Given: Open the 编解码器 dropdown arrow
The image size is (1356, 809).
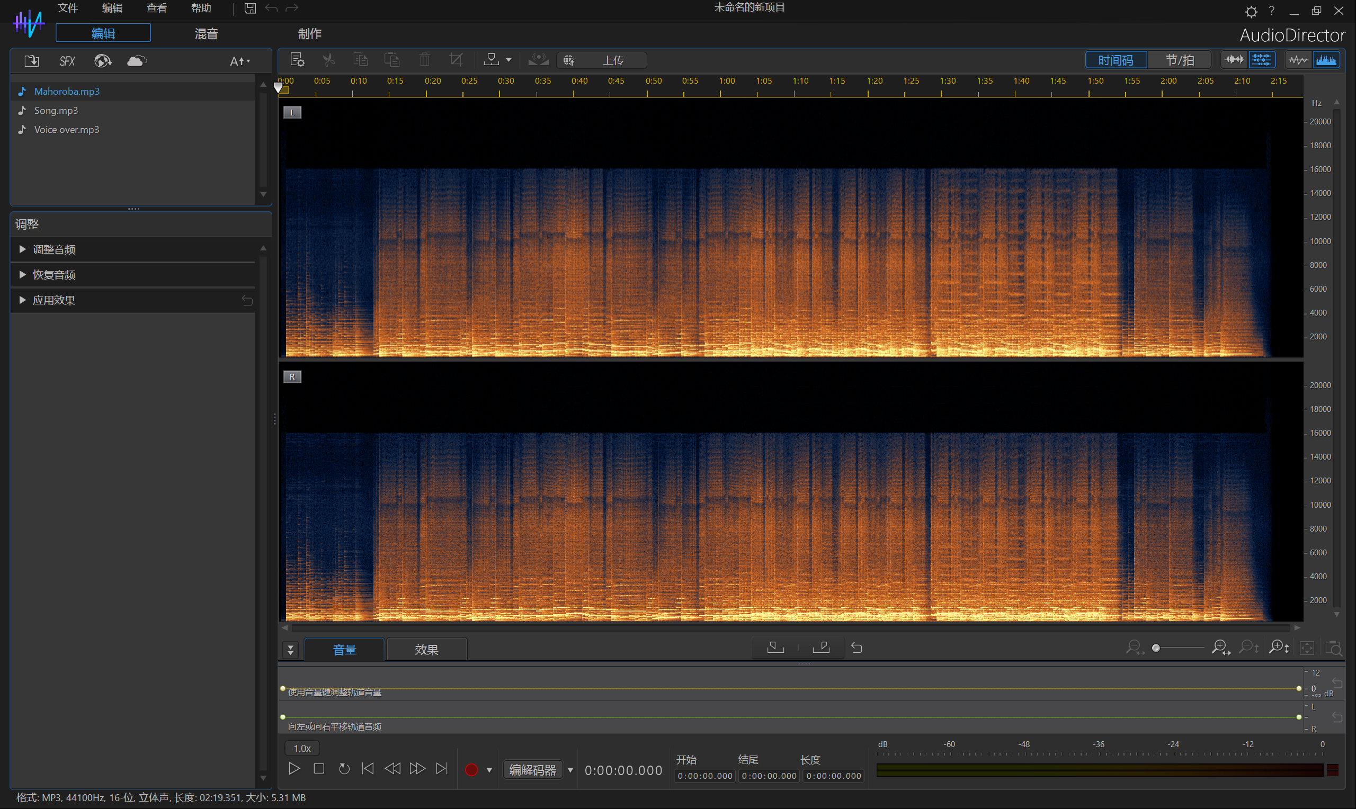Looking at the screenshot, I should 570,770.
